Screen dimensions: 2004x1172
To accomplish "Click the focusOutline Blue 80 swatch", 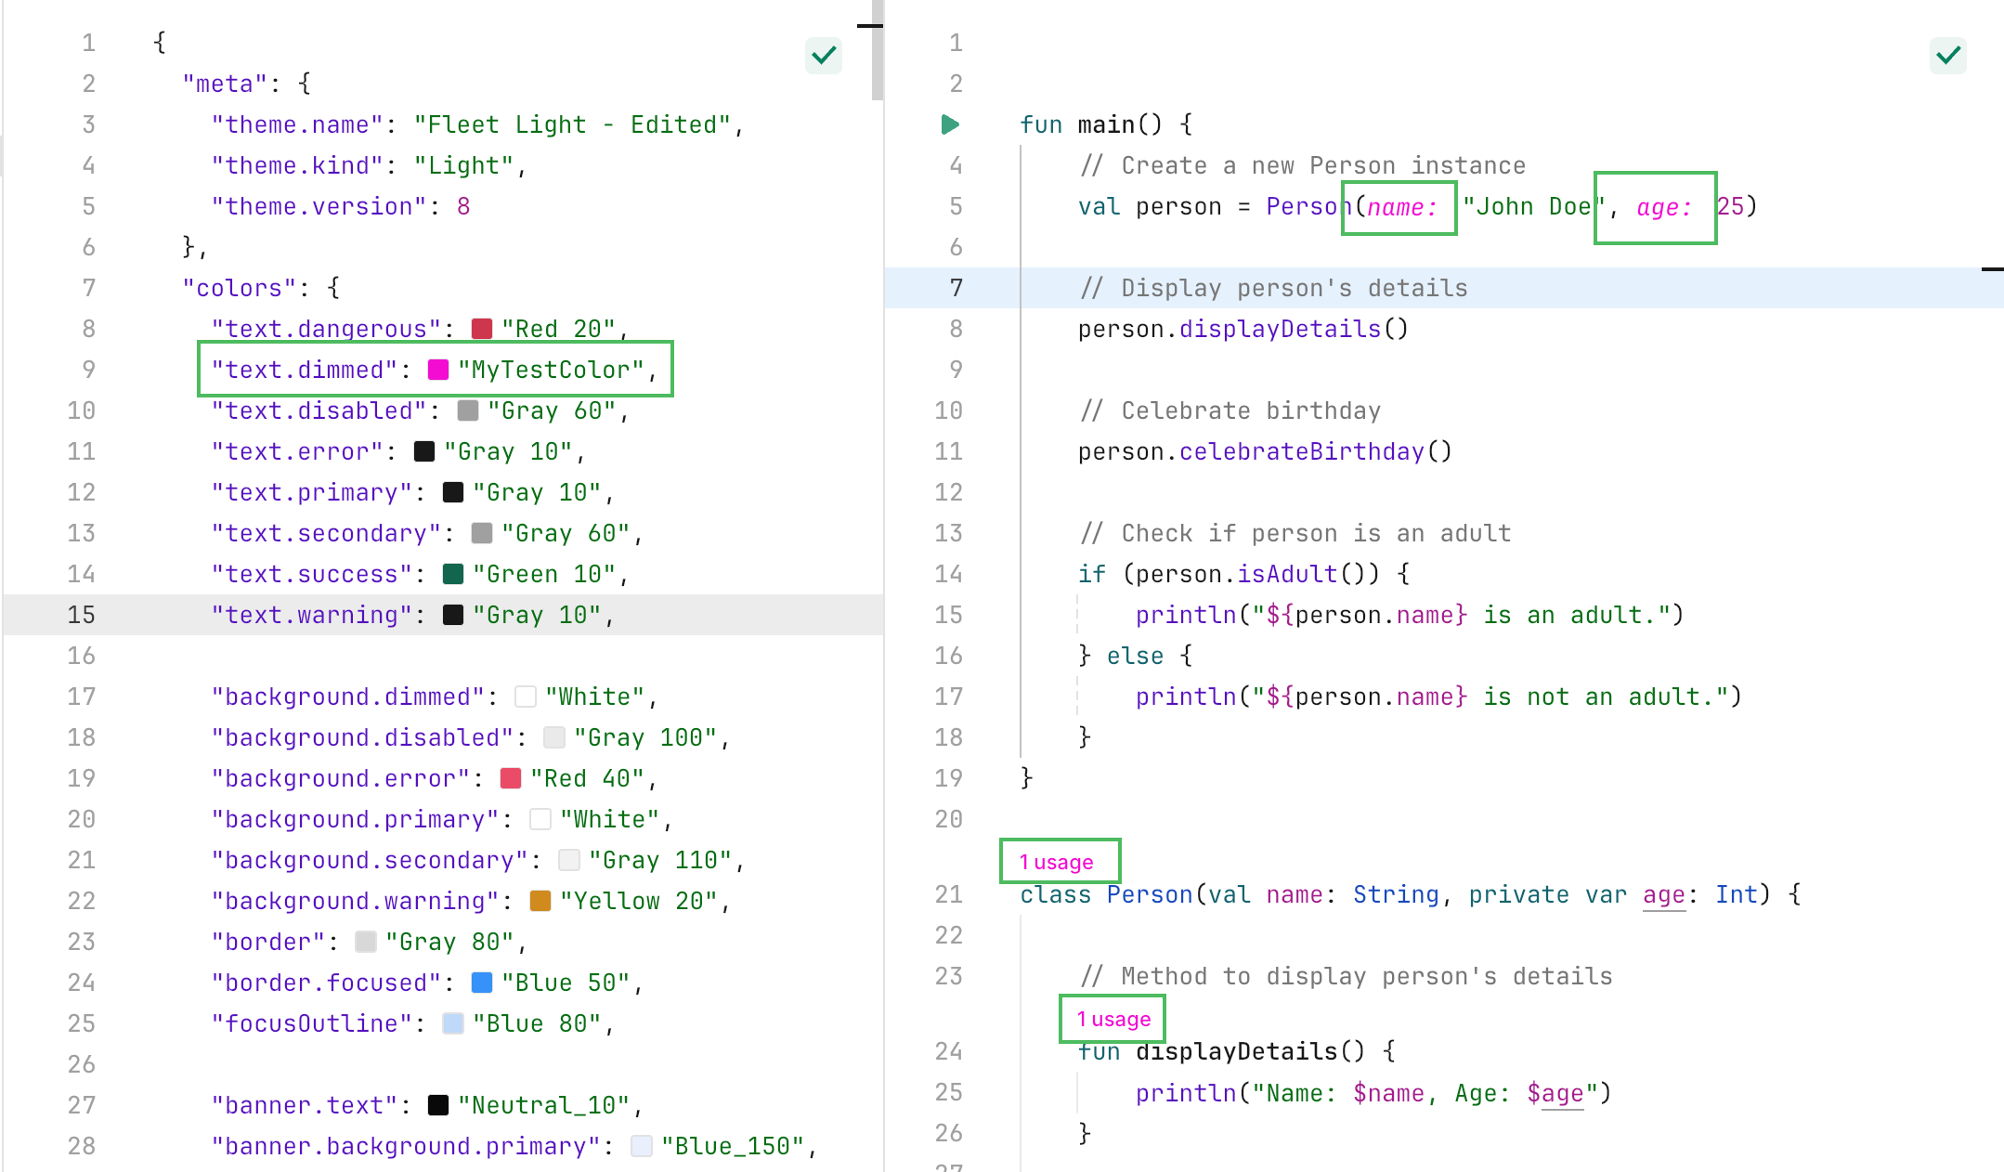I will pos(453,1023).
